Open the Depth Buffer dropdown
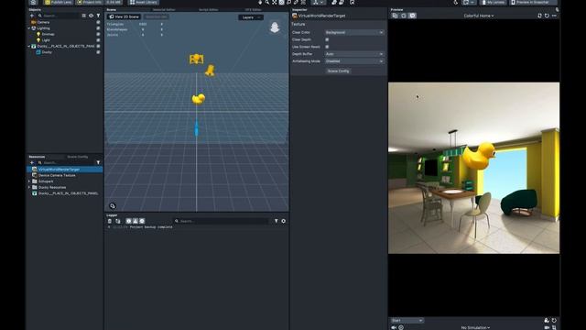This screenshot has height=330, width=586. point(354,54)
